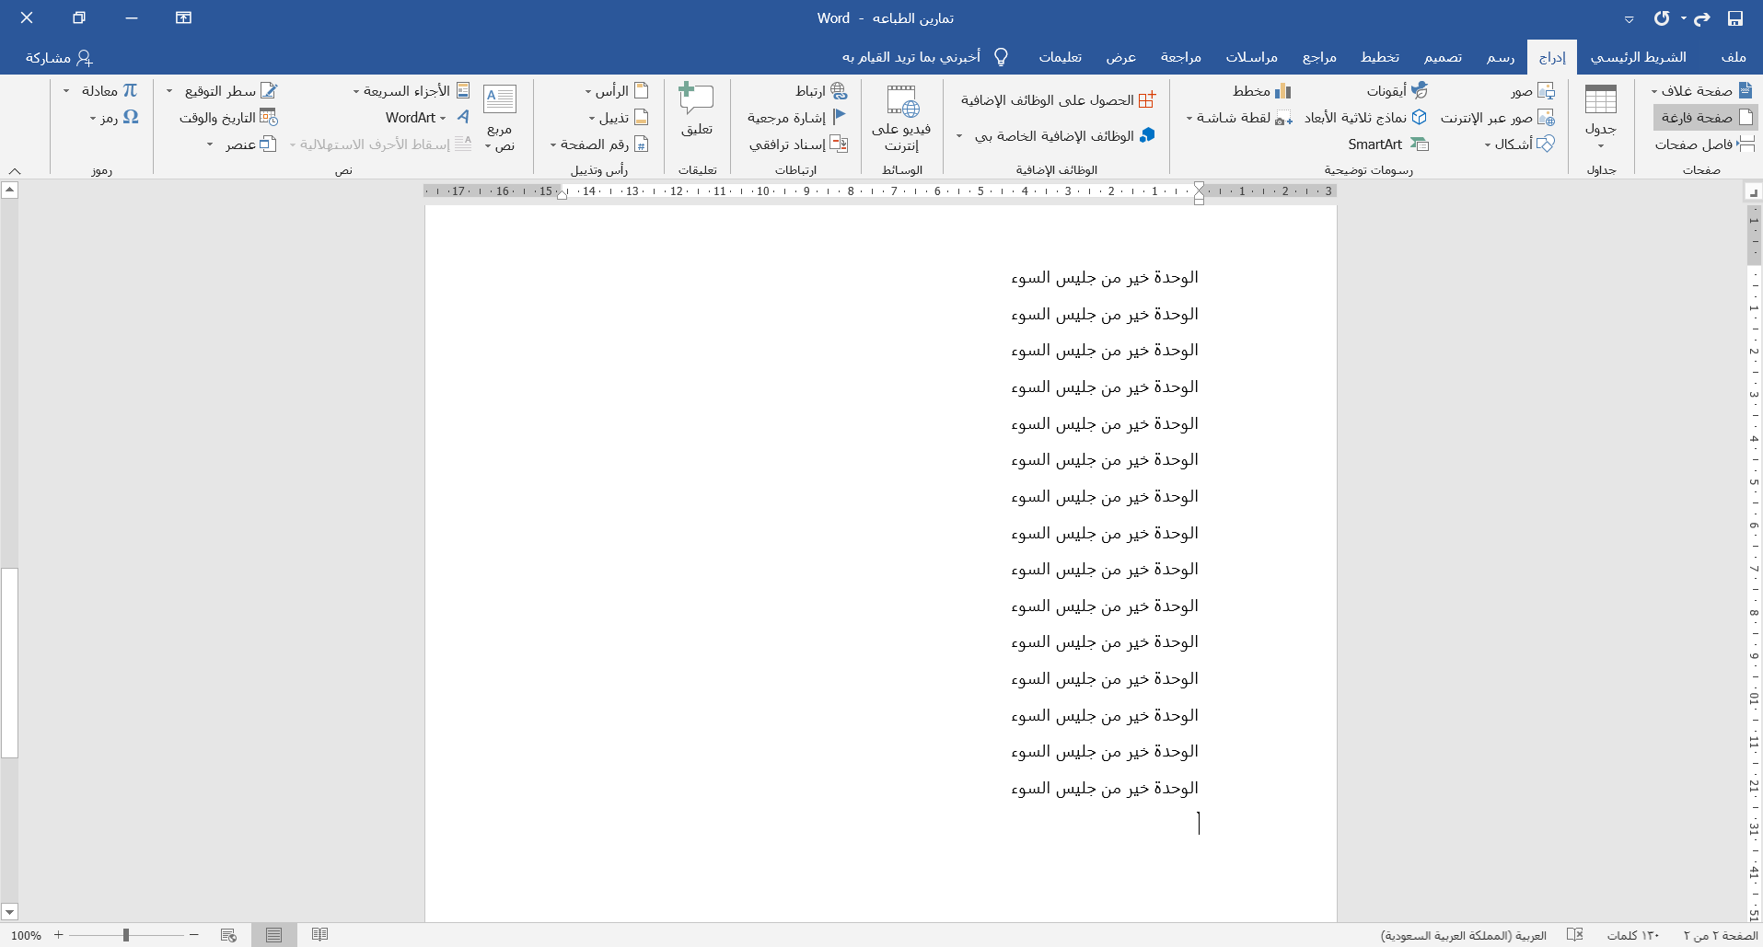Screen dimensions: 1763x947
Task: Insert Date and Time (التاريخ والوقت)
Action: pos(228,118)
